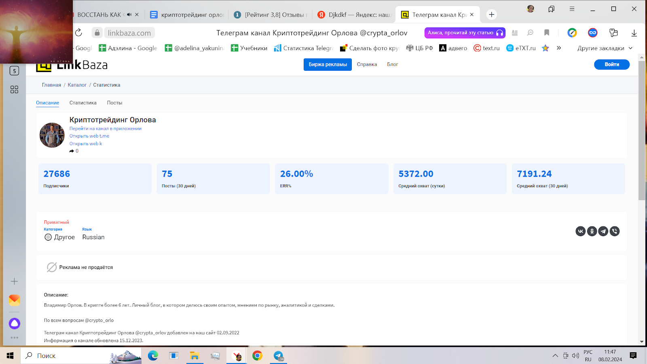Click the Windows Поиск search box

pos(81,356)
